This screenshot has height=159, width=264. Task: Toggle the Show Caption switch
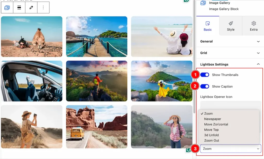[205, 86]
